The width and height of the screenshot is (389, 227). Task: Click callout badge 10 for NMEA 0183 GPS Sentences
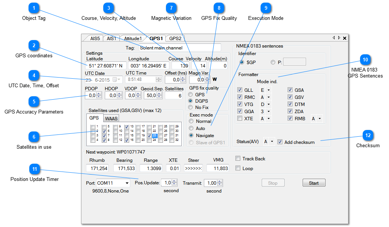click(x=365, y=60)
